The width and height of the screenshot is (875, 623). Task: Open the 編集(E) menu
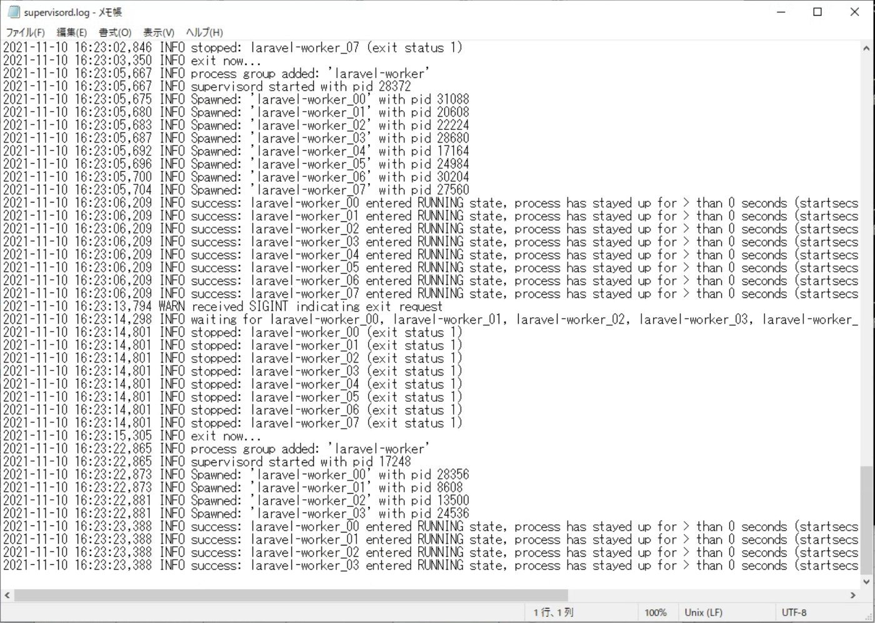[x=71, y=32]
